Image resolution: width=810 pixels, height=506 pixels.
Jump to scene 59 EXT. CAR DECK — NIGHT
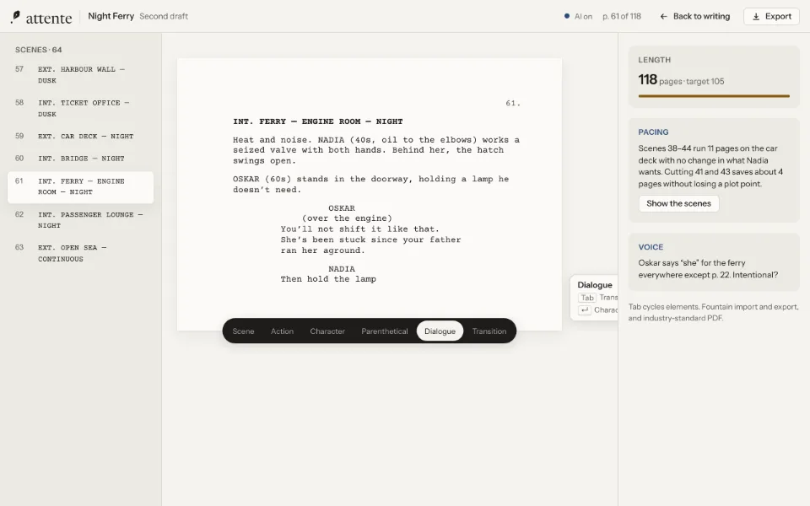pyautogui.click(x=81, y=137)
